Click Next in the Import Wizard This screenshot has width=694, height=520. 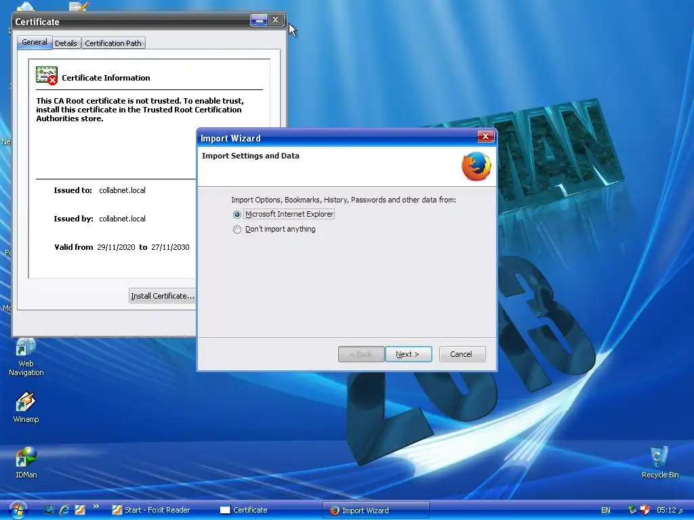[408, 354]
